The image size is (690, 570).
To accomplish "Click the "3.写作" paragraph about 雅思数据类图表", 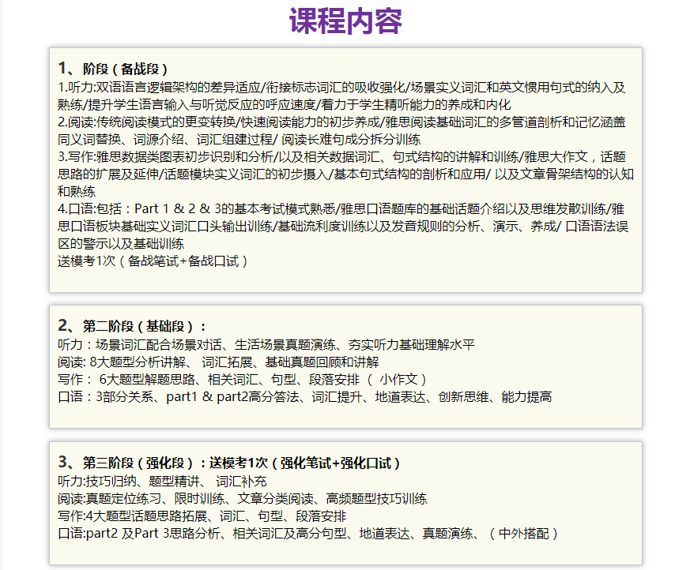I will click(x=345, y=164).
